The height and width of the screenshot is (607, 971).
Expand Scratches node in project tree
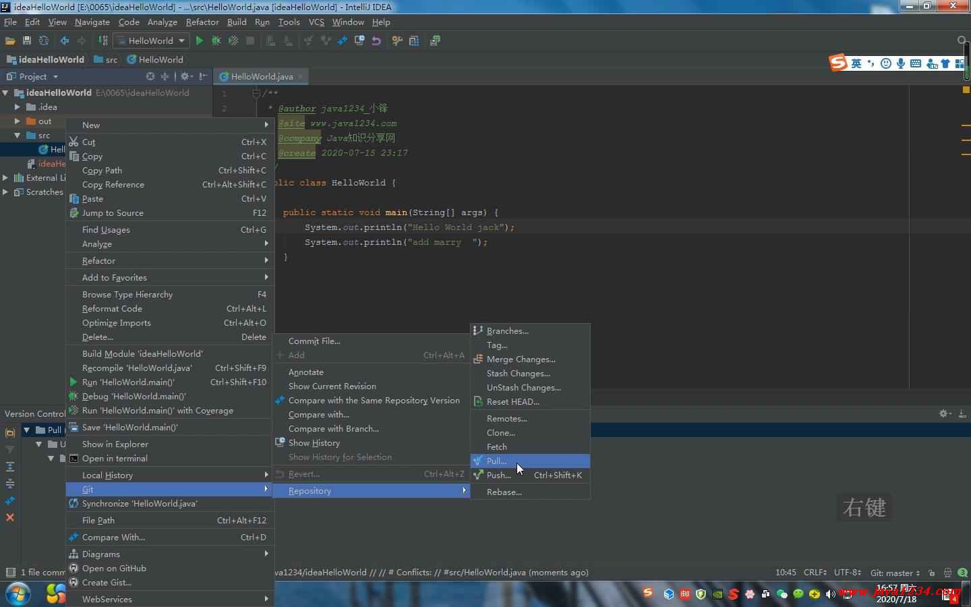pos(5,192)
